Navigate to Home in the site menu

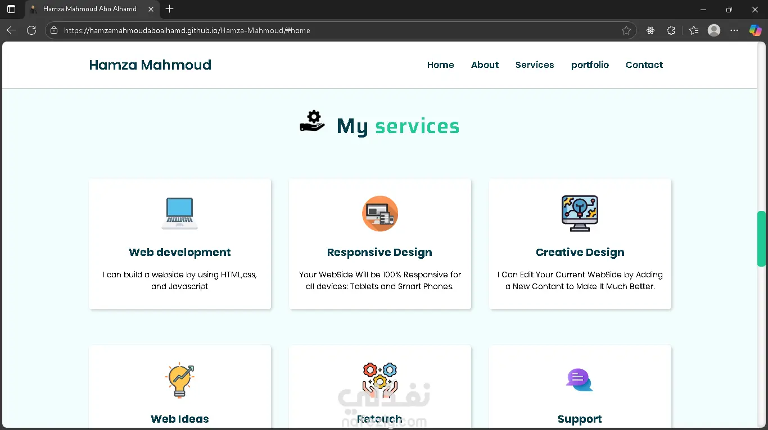point(440,65)
